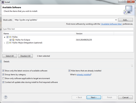Toggle Hide items that are already installed
The width and height of the screenshot is (136, 103).
(69, 71)
